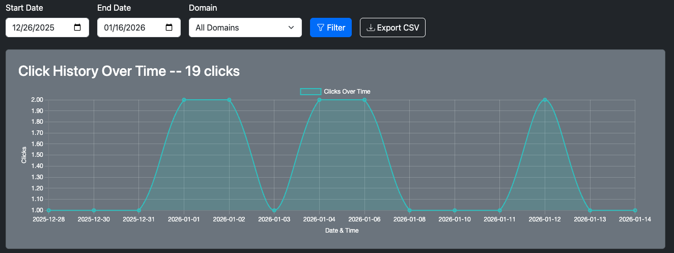Select the 2026-01-01 peak data point
674x253 pixels.
click(184, 100)
